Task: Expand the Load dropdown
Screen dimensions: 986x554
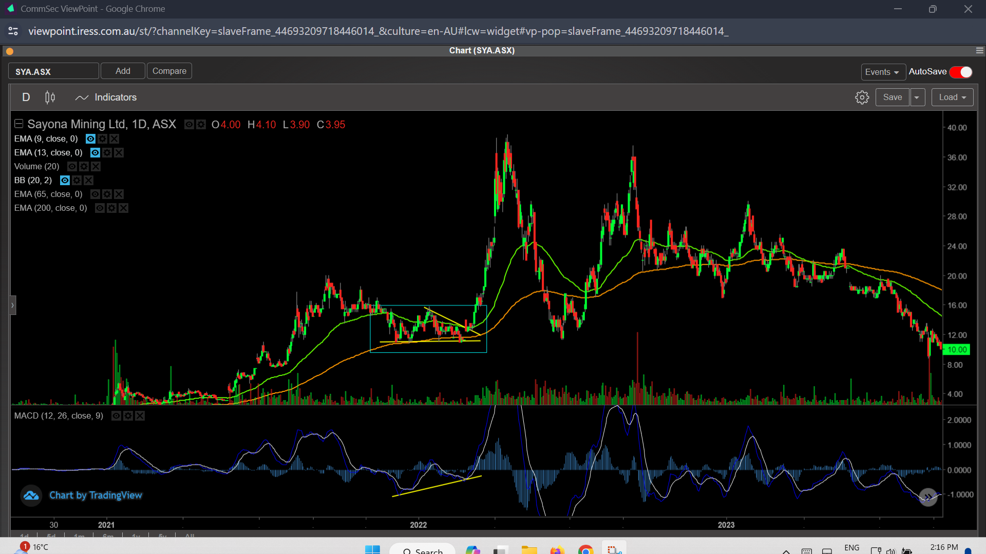Action: (x=952, y=97)
